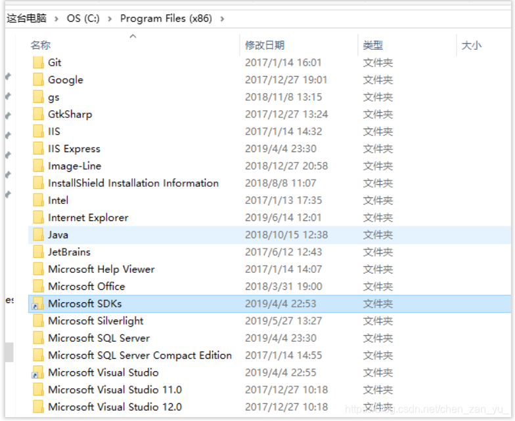Select the Internet Explorer folder name
This screenshot has height=421, width=515.
(88, 218)
